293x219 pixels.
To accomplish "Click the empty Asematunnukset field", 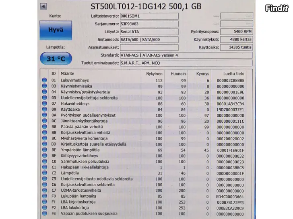I will pos(149,47).
